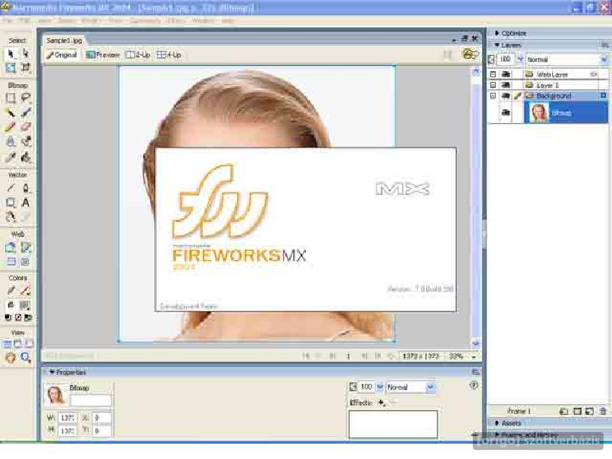Screen dimensions: 612x459
Task: Collapse the Background layer row
Action: [x=493, y=96]
